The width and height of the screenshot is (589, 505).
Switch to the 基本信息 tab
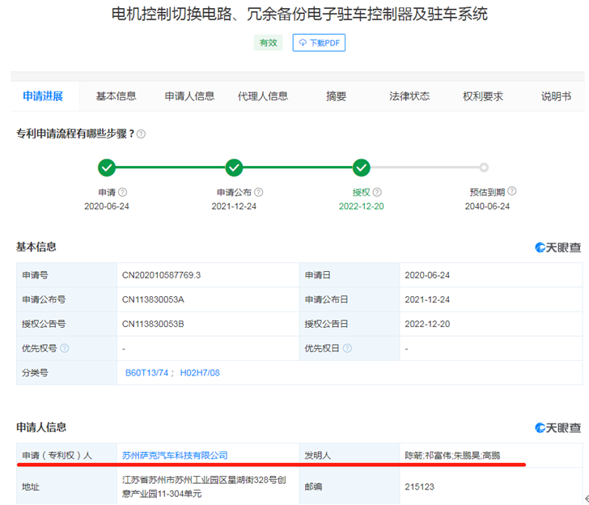point(116,96)
